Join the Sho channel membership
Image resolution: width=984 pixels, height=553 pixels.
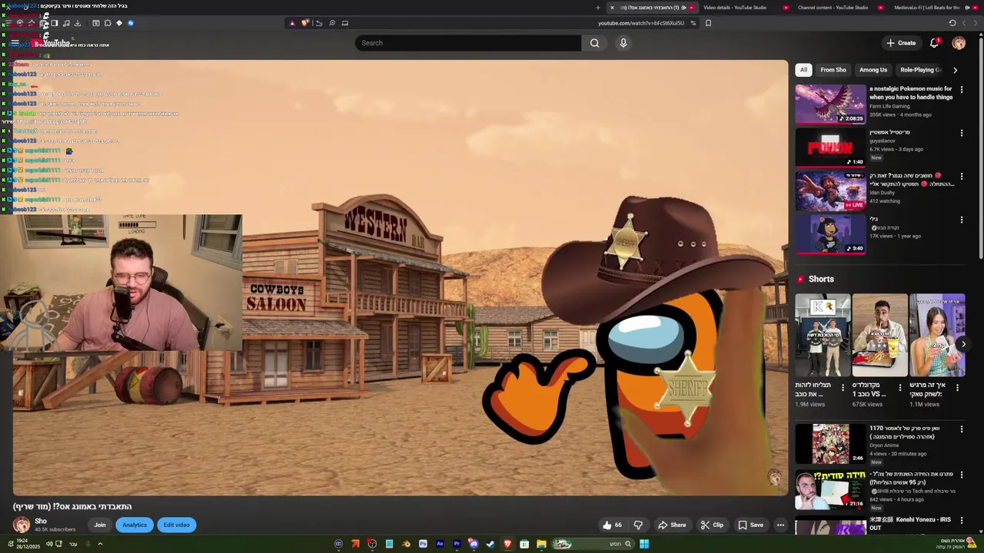click(100, 525)
